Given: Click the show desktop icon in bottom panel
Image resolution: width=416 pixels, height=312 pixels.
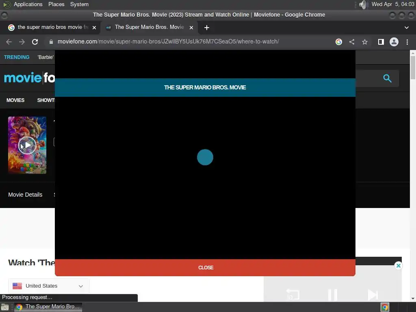Looking at the screenshot, I should coord(5,307).
